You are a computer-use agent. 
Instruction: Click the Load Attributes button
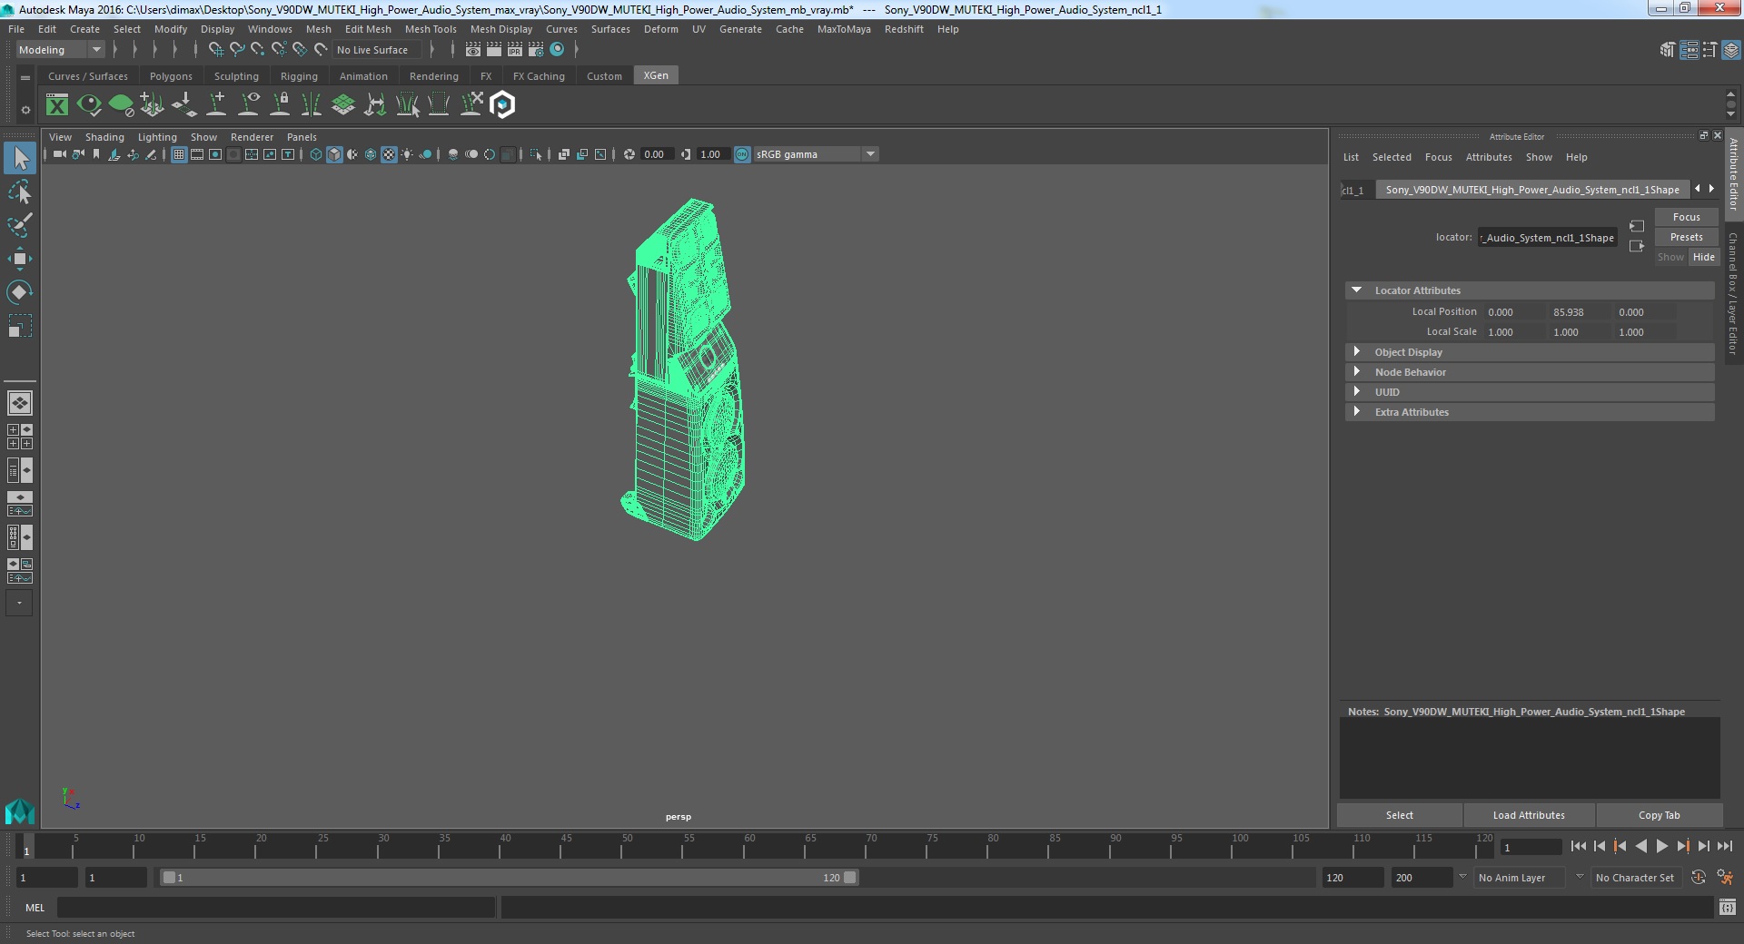[1529, 815]
